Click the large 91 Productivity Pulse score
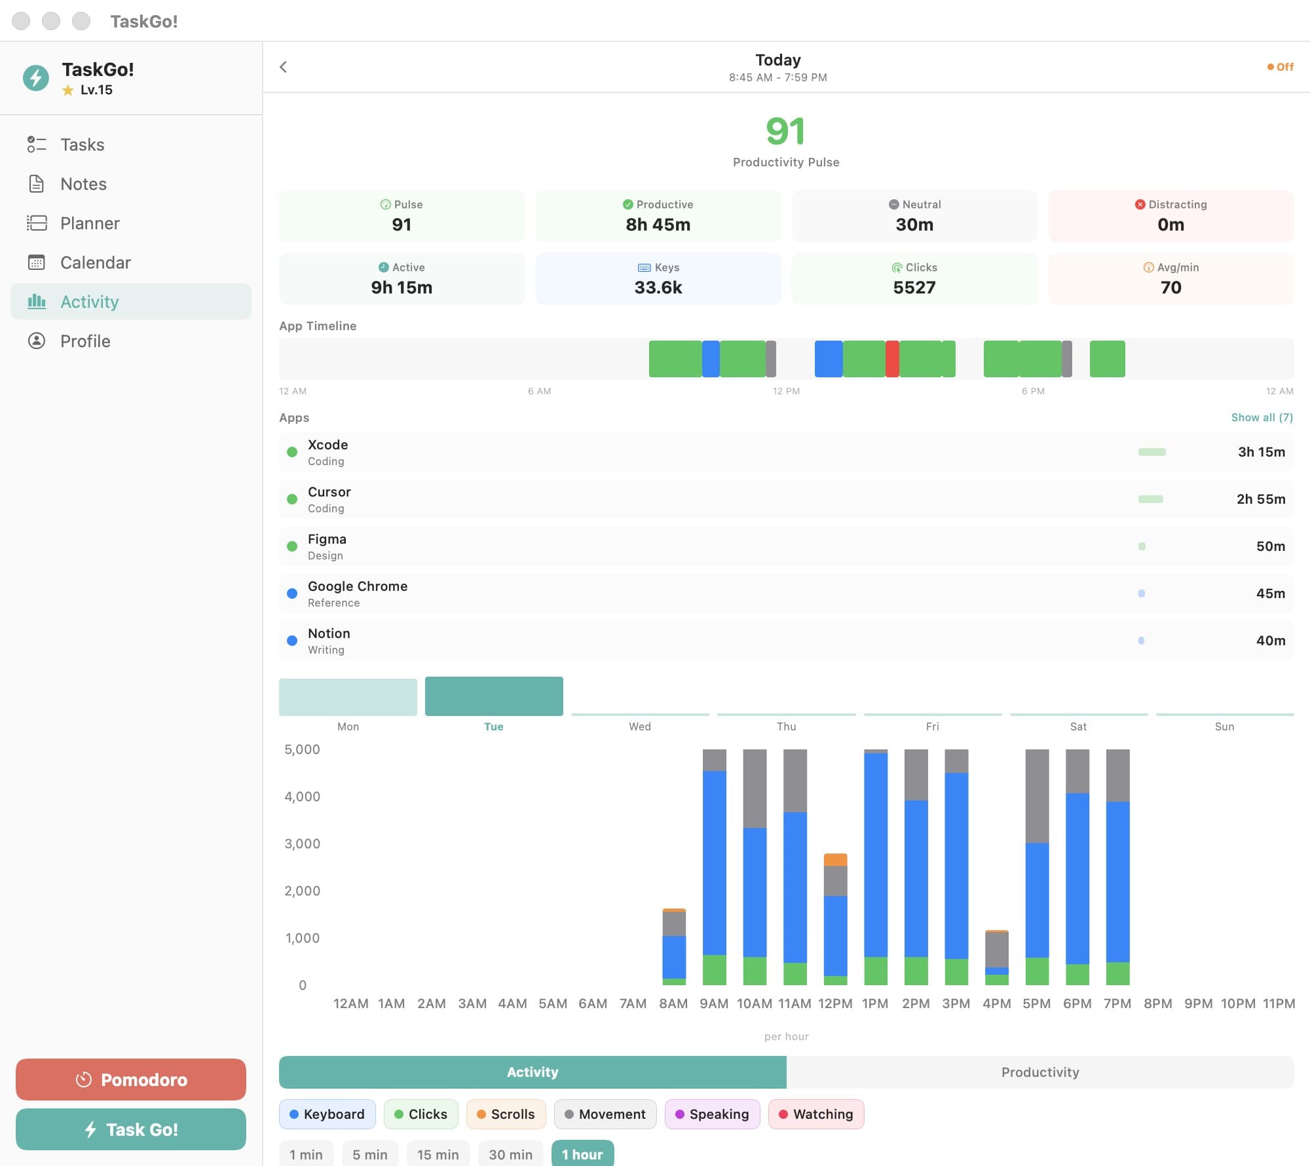The image size is (1310, 1166). coord(785,131)
